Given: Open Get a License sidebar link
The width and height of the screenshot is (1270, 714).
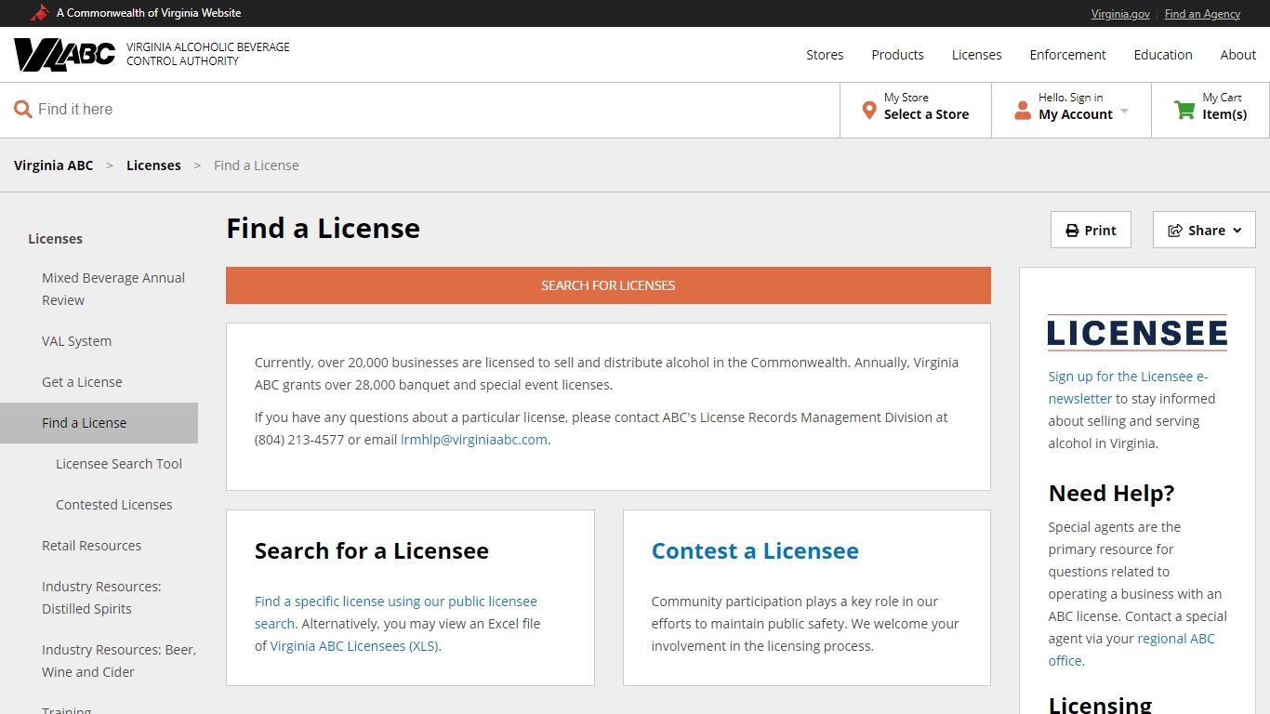Looking at the screenshot, I should tap(82, 382).
